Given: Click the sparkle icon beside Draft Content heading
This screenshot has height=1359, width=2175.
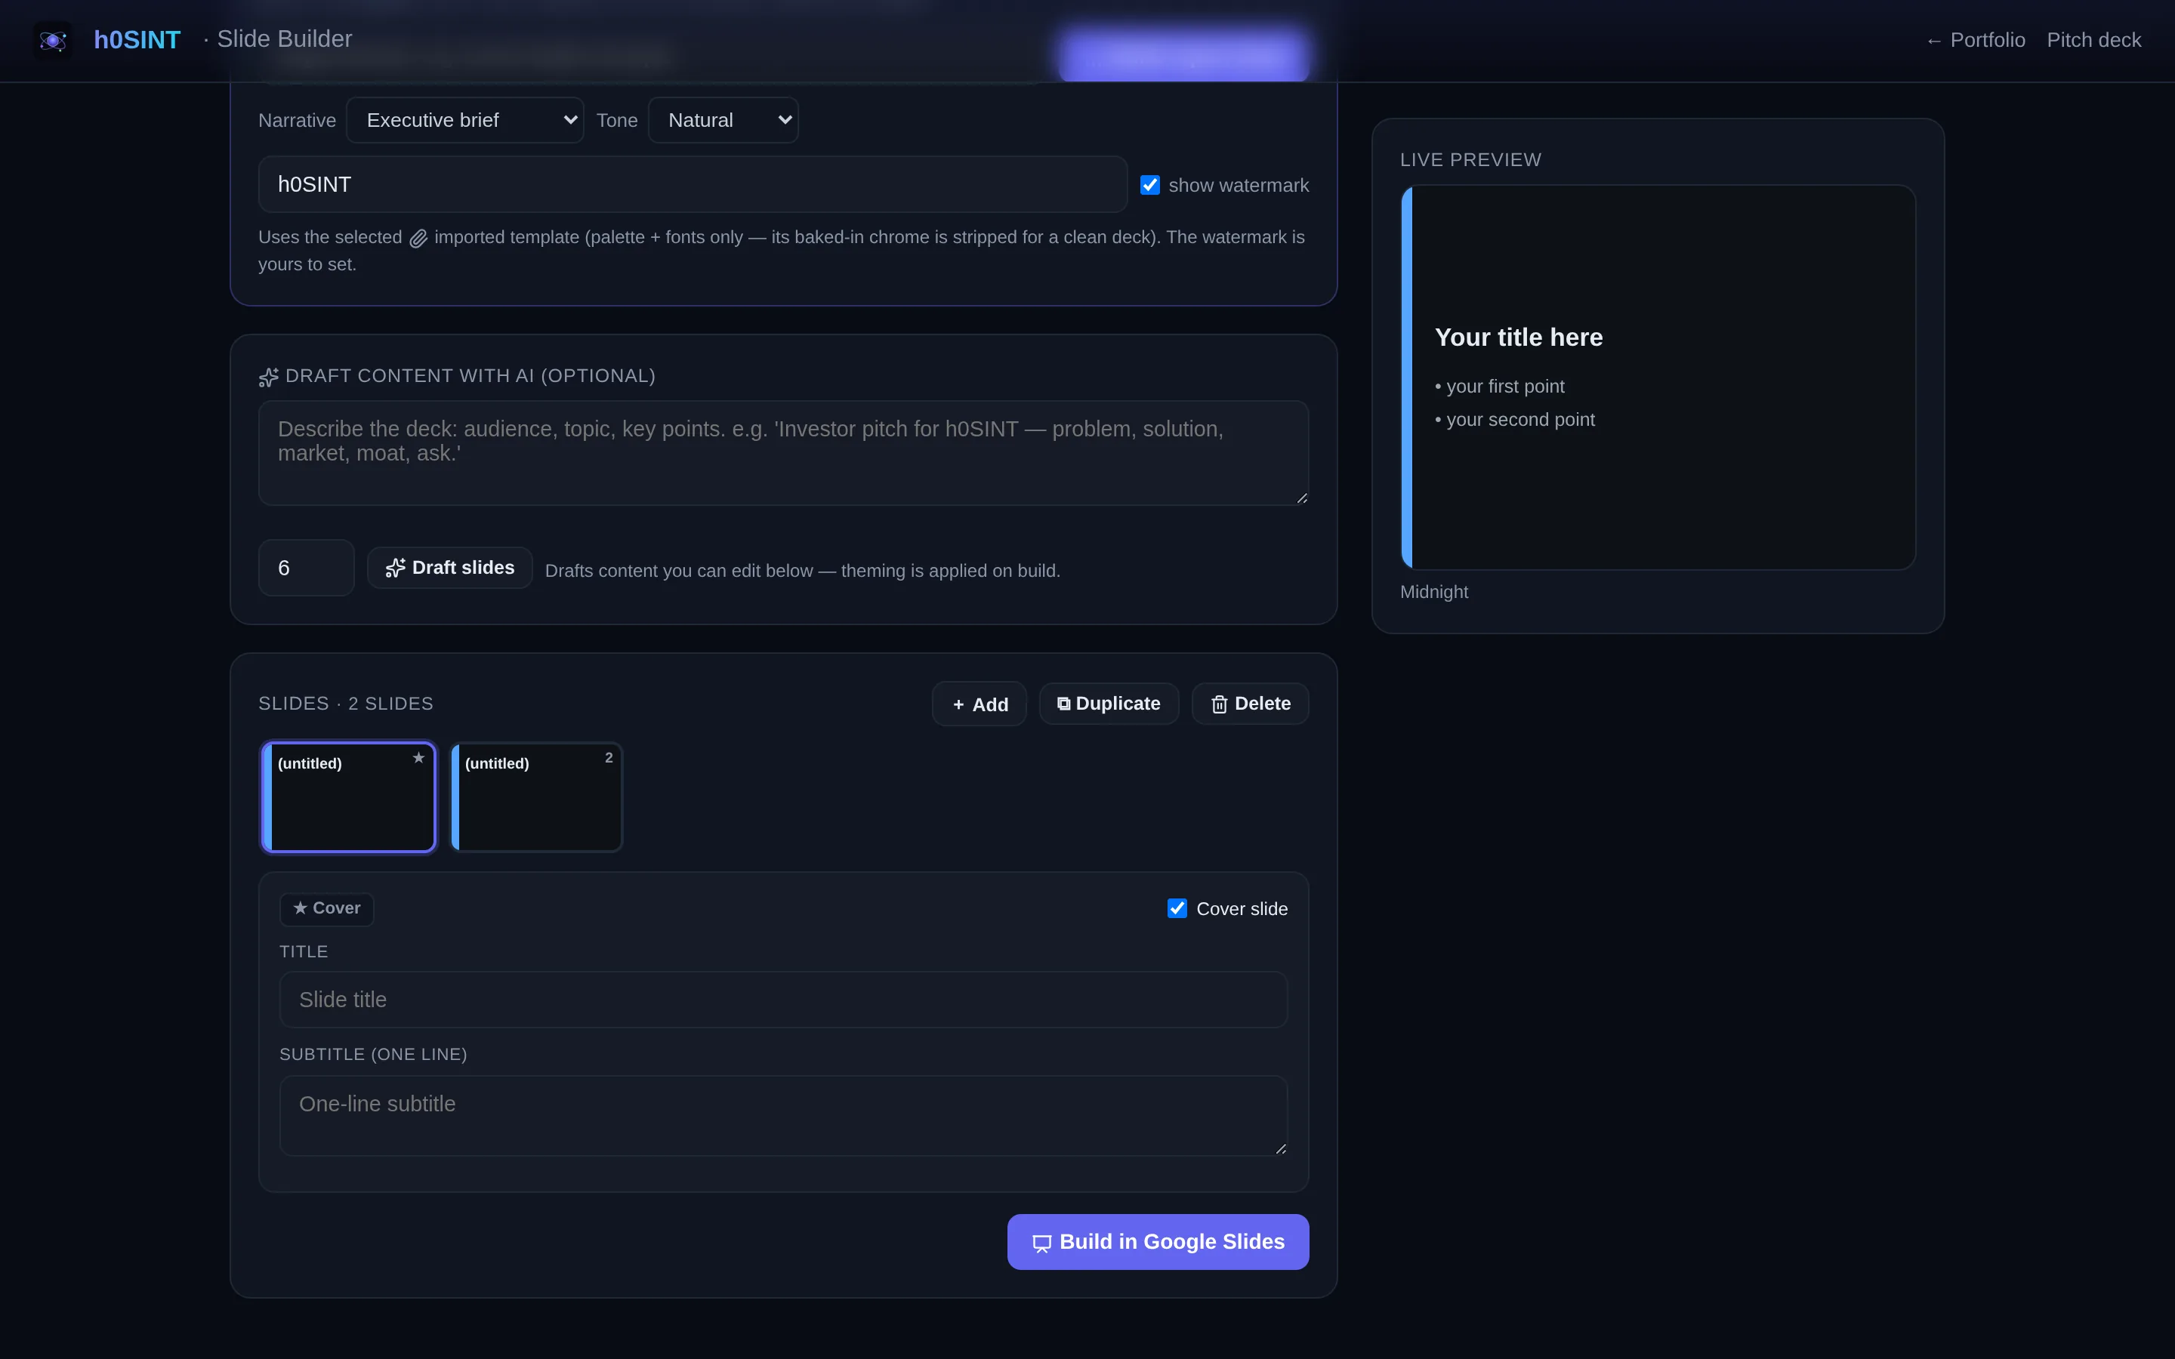Looking at the screenshot, I should pos(269,377).
